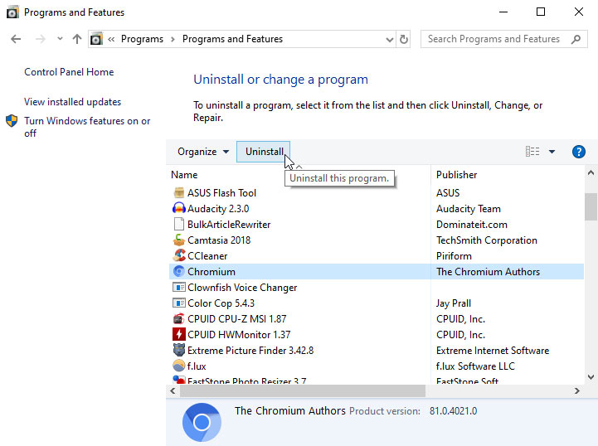Click the magnifier search icon
Viewport: 598px width, 446px height.
576,39
